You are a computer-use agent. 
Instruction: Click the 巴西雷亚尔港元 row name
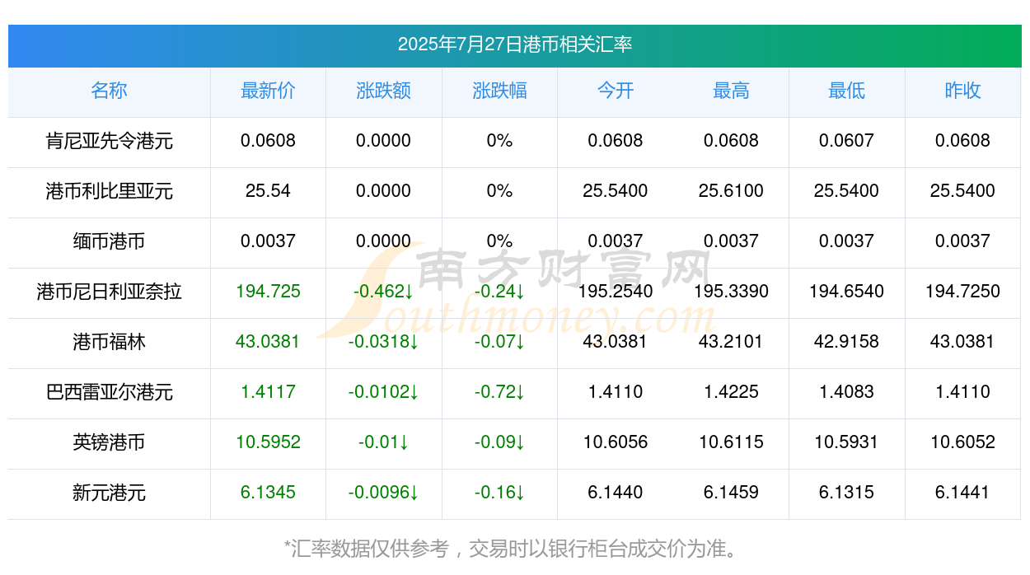[109, 392]
